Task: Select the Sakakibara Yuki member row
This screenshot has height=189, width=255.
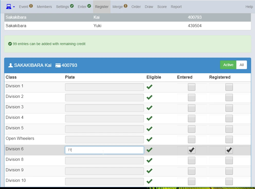Action: [x=128, y=26]
